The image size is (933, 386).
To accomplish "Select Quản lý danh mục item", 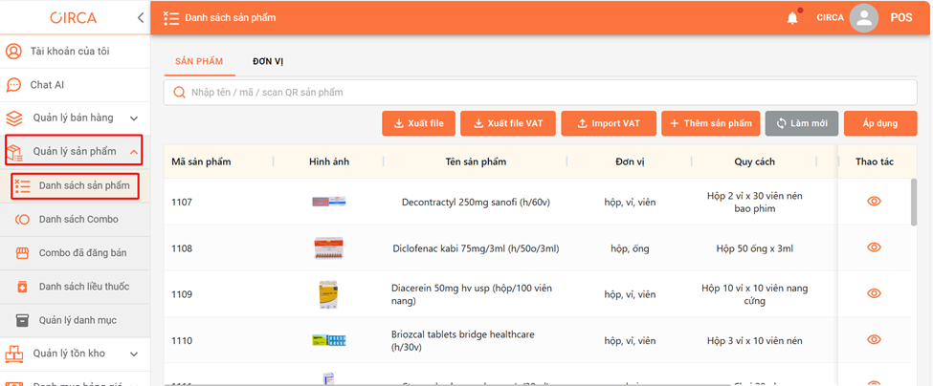I will 78,320.
